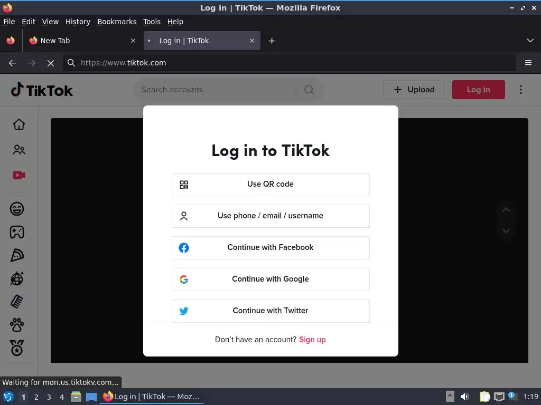The width and height of the screenshot is (541, 405).
Task: Open the three-dot more options menu
Action: tap(521, 90)
